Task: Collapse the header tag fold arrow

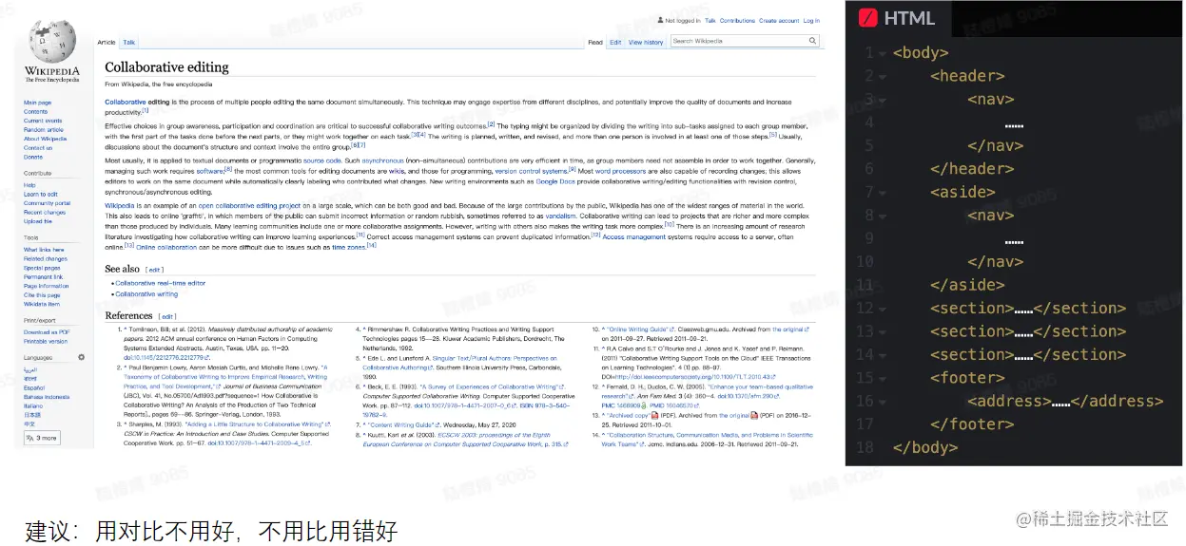Action: pyautogui.click(x=884, y=76)
